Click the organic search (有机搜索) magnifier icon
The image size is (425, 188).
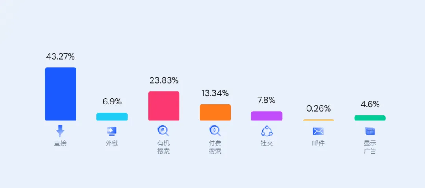pos(163,130)
